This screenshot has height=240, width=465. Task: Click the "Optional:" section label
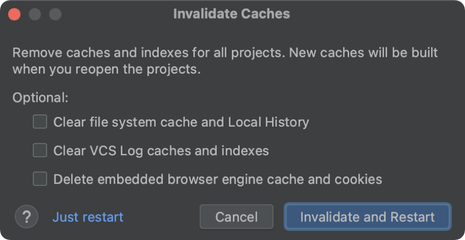[x=40, y=97]
